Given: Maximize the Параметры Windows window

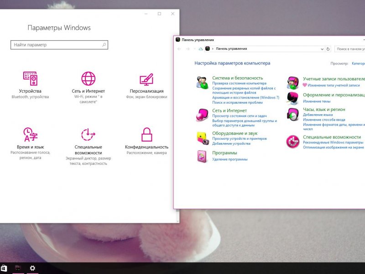Looking at the screenshot, I should [x=159, y=14].
